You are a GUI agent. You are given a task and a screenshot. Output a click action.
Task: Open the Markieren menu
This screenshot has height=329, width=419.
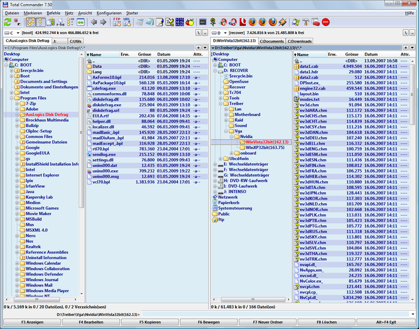click(x=32, y=13)
